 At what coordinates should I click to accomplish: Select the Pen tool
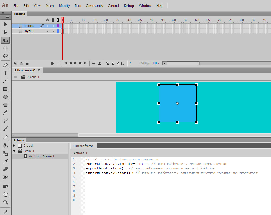click(x=5, y=65)
